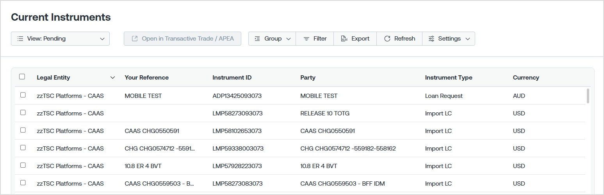Select the row checkbox for LMP58102653073

click(23, 130)
